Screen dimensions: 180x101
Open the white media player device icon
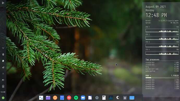pyautogui.click(x=104, y=98)
